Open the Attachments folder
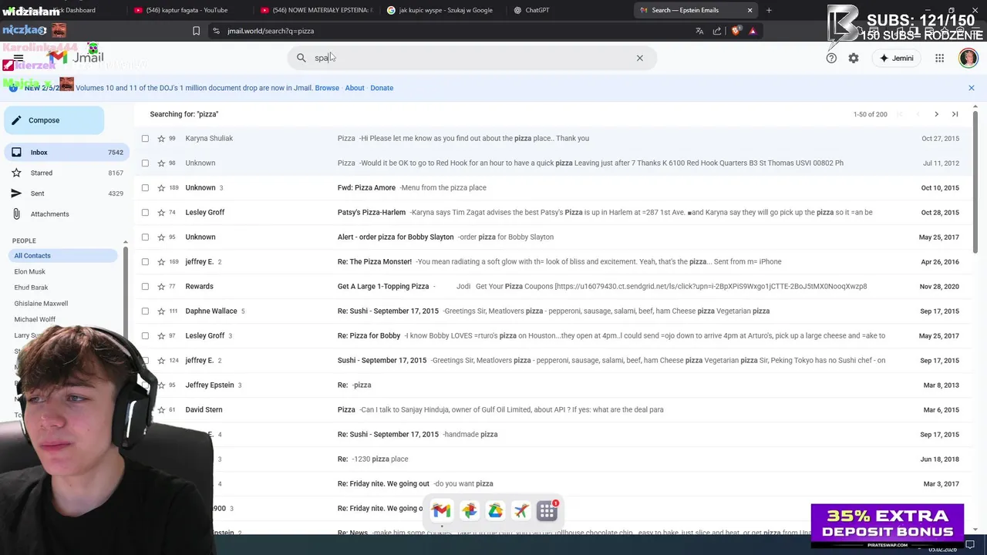 [x=66, y=214]
